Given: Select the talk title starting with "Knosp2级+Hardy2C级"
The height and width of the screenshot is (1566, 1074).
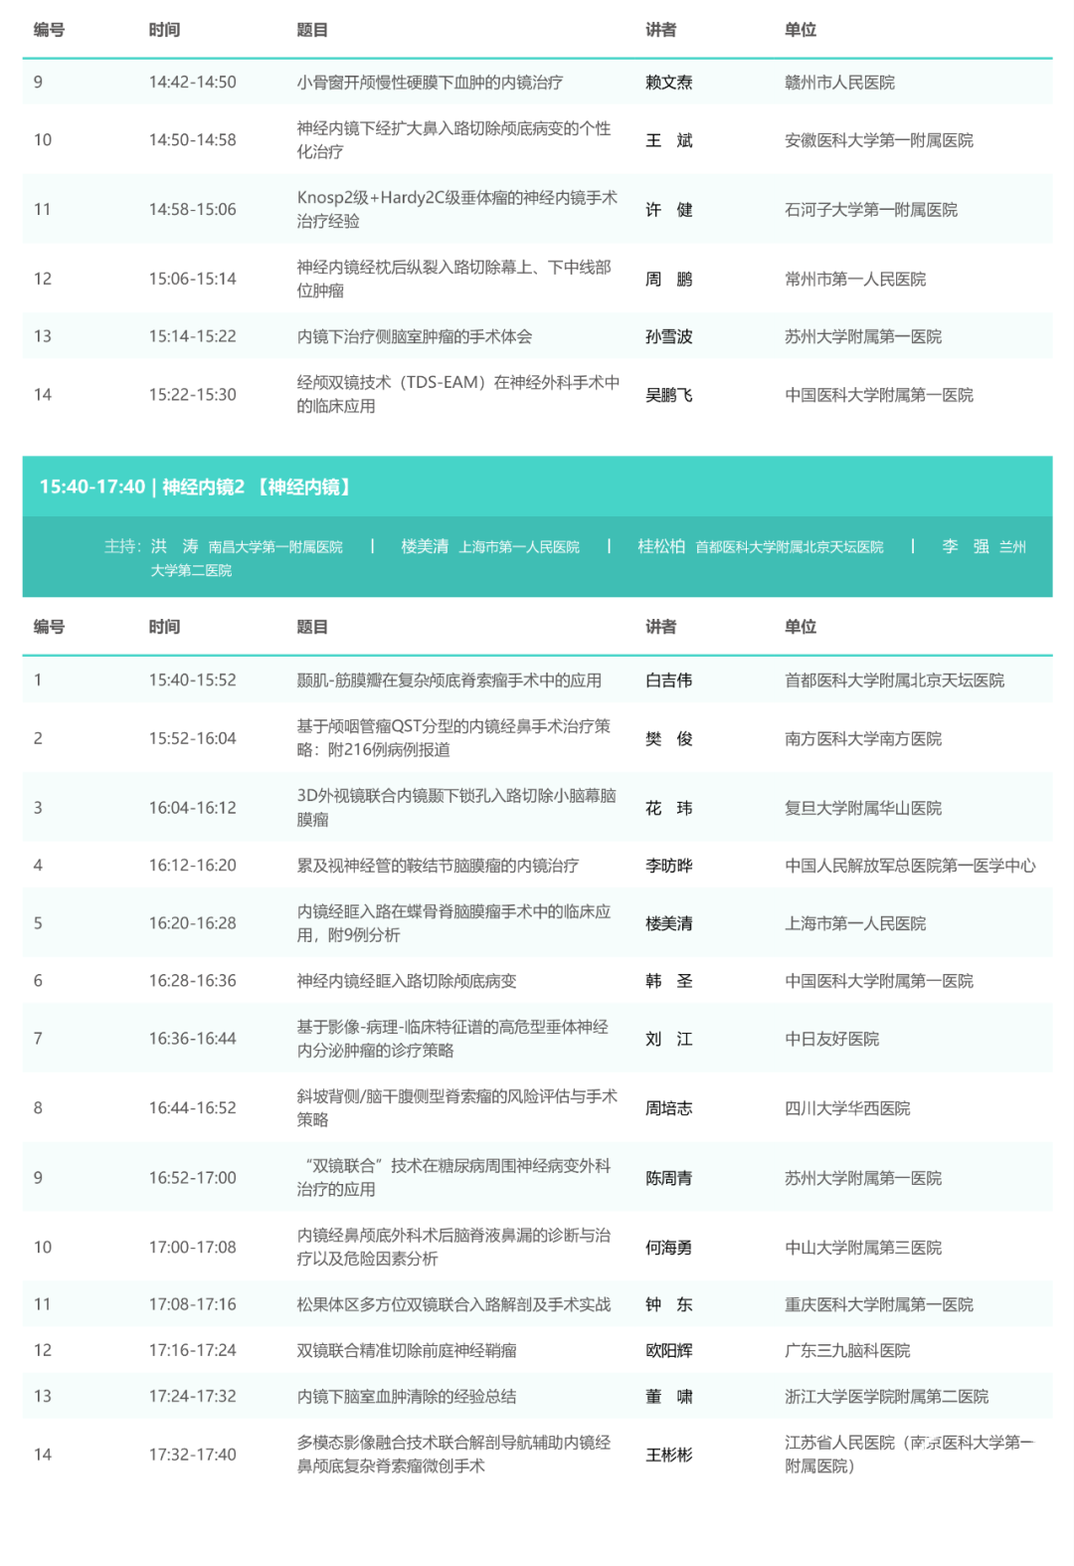Looking at the screenshot, I should [457, 209].
